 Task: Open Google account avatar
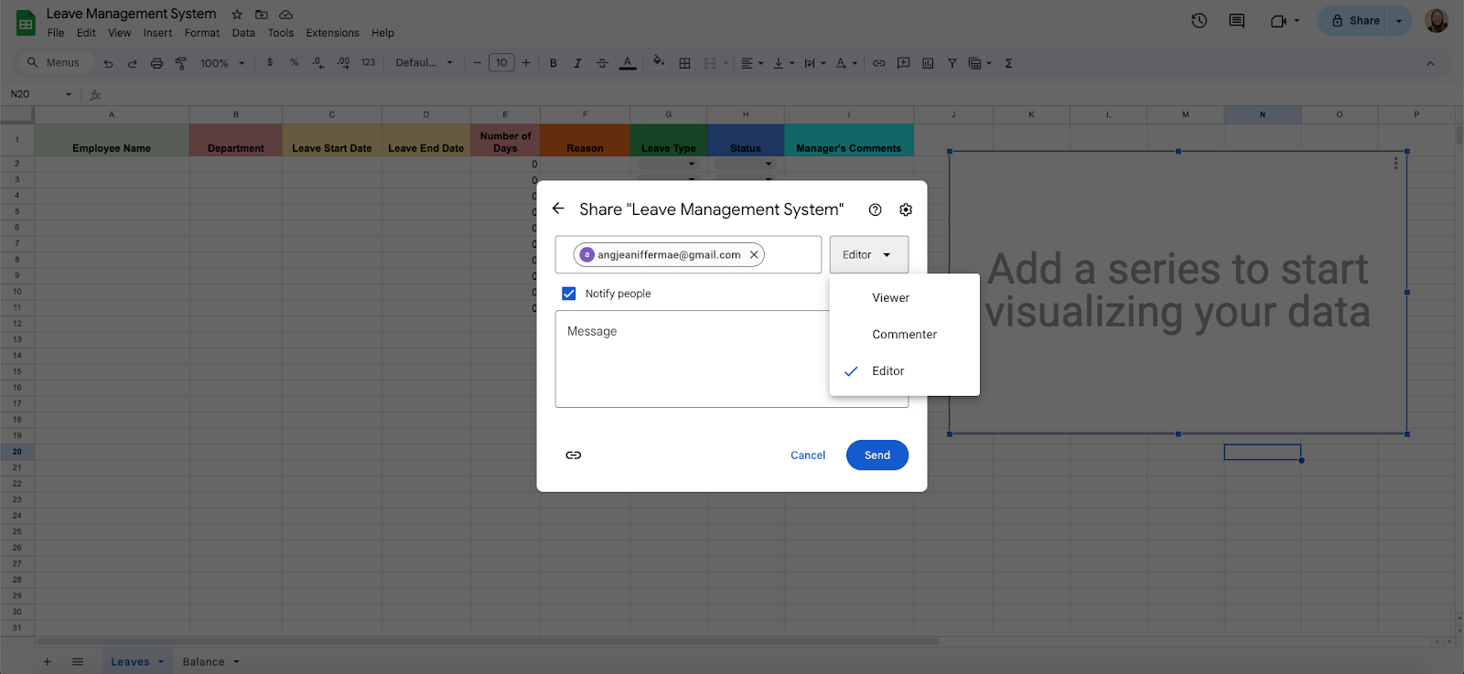pos(1437,21)
